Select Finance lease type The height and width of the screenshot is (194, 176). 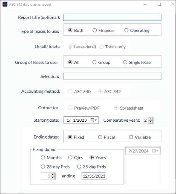(103, 30)
